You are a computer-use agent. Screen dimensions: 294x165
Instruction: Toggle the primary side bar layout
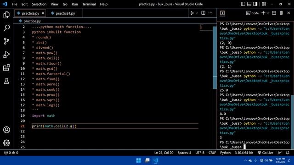coord(243,4)
